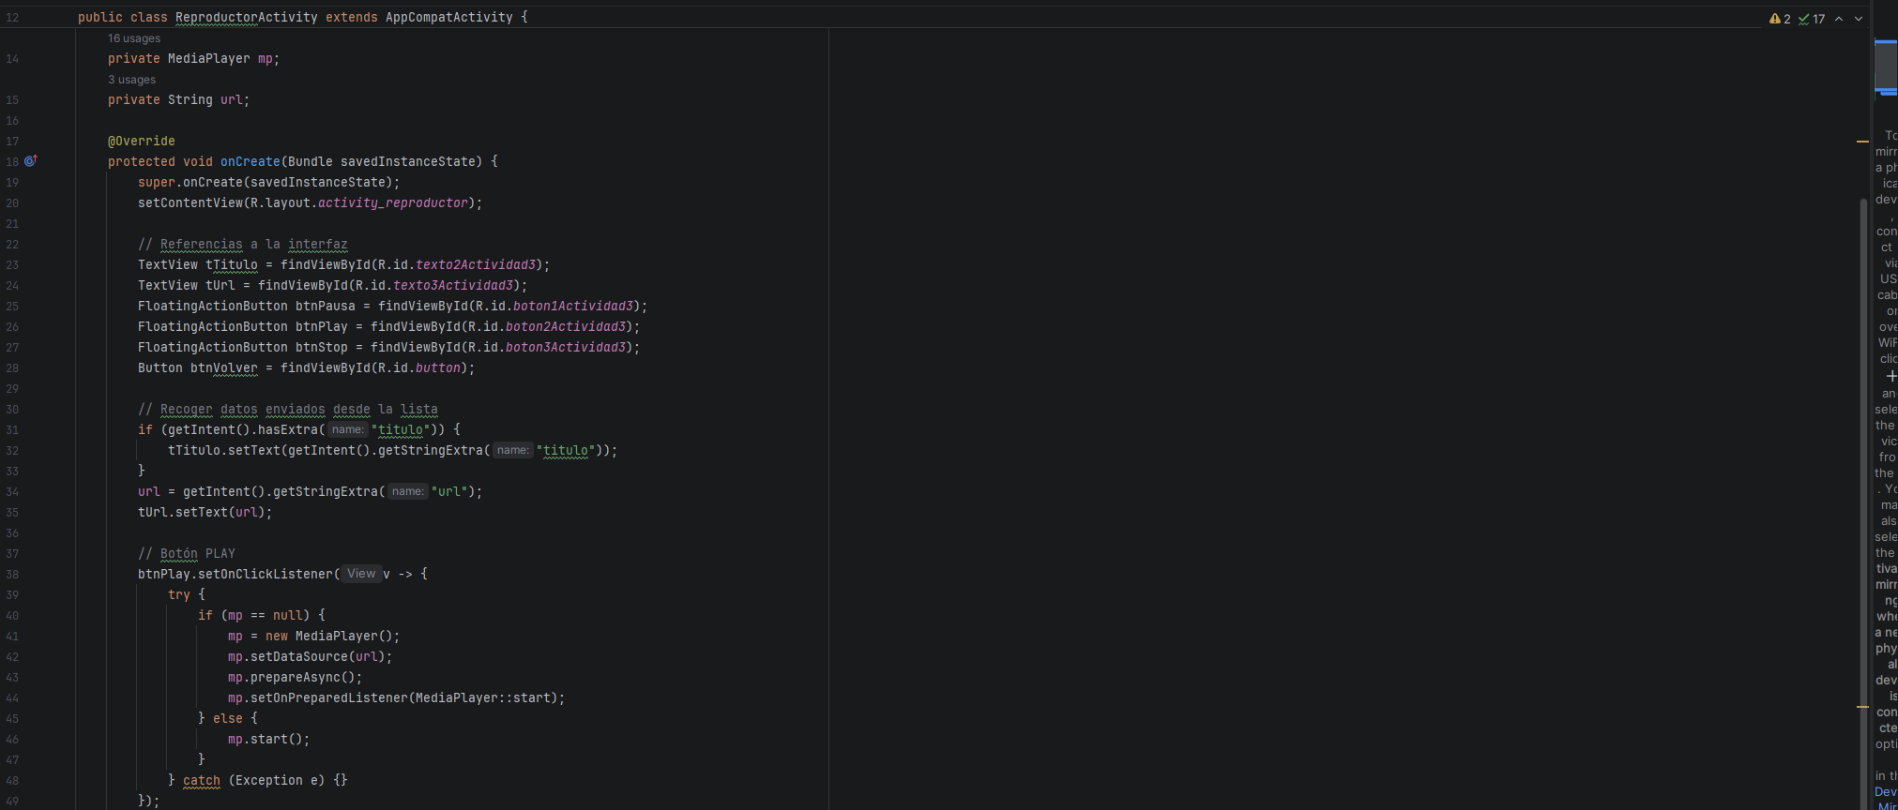
Task: Click the AppCompatActivity superclass name
Action: pos(449,18)
